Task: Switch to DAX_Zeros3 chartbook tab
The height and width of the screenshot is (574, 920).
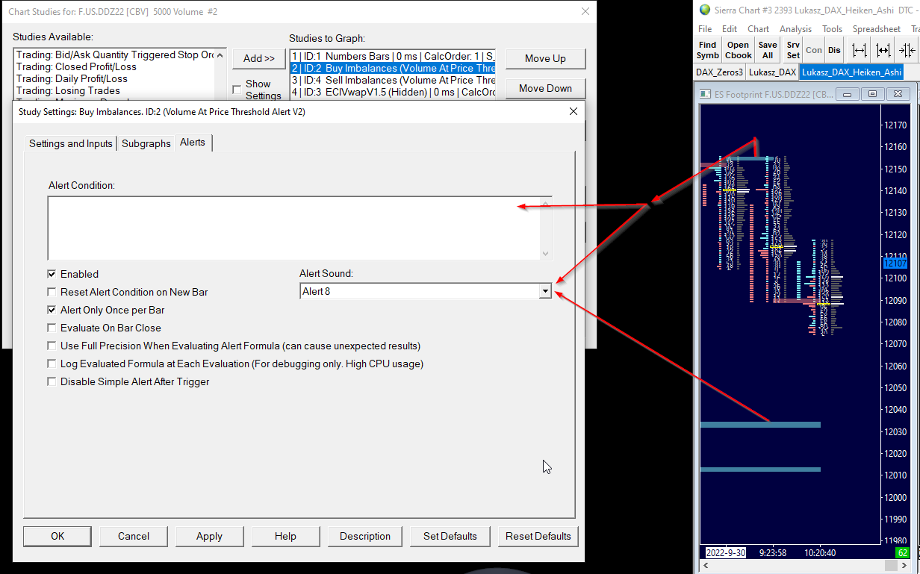Action: click(719, 72)
